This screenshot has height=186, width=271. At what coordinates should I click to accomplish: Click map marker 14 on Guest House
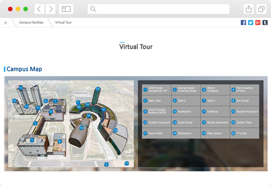(98, 89)
